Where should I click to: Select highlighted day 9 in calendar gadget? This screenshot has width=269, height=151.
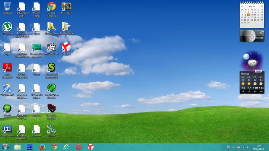pos(248,15)
